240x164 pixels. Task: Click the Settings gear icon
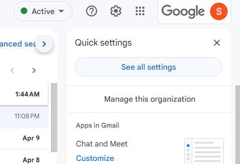(x=116, y=11)
